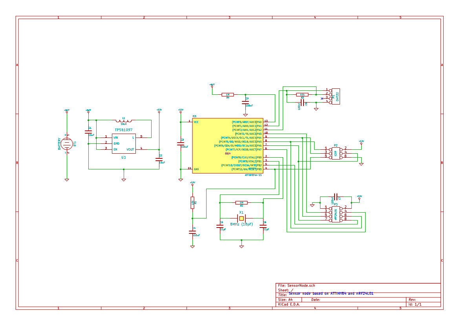The width and height of the screenshot is (459, 325).
Task: Select the L1 10uH inductor
Action: point(124,120)
